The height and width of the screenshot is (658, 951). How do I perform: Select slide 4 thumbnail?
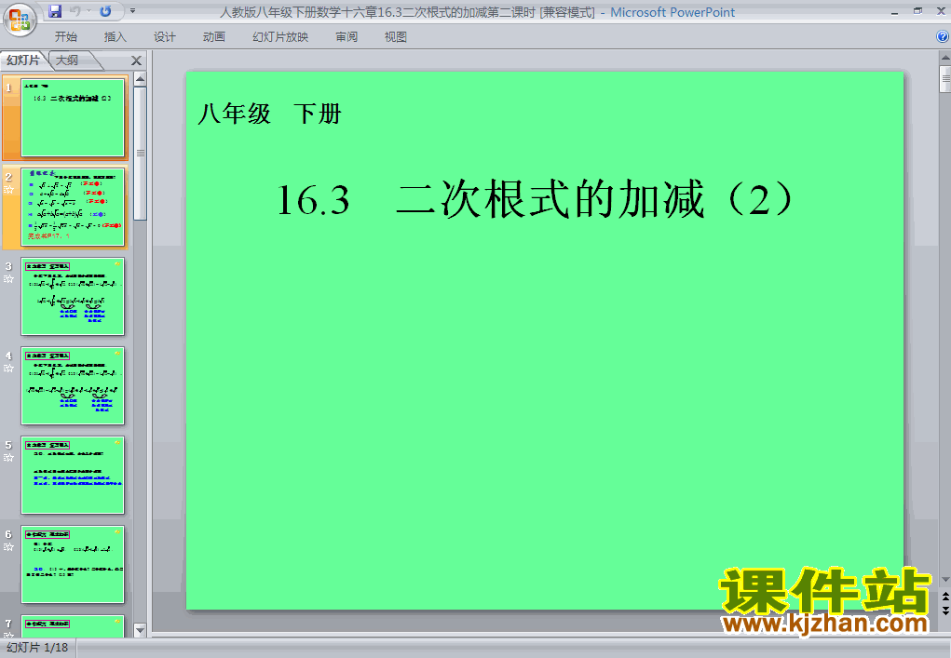[73, 386]
